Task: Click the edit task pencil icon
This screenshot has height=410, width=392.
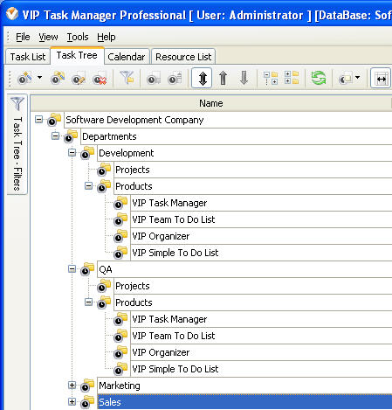Action: [x=79, y=78]
